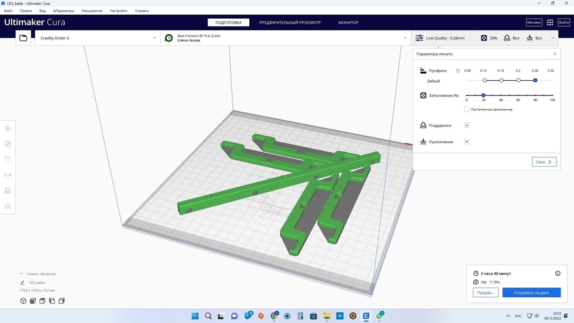Open Windows taskbar search

click(x=209, y=316)
